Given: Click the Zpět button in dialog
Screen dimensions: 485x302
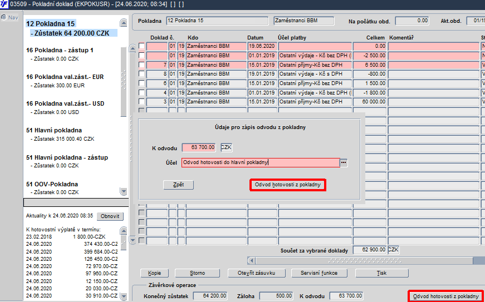Looking at the screenshot, I should [179, 185].
